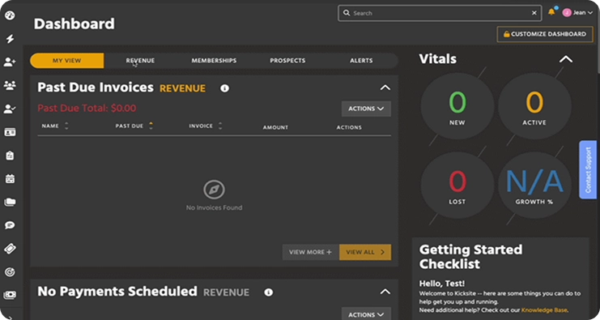Click the notification bell icon

coord(551,12)
